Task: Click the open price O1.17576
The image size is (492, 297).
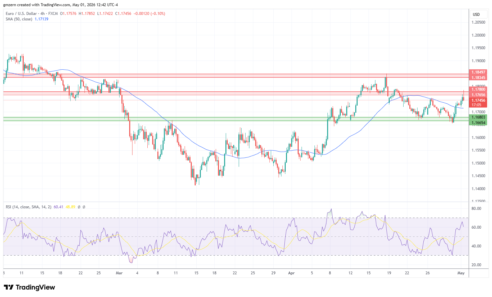Action: click(x=68, y=14)
